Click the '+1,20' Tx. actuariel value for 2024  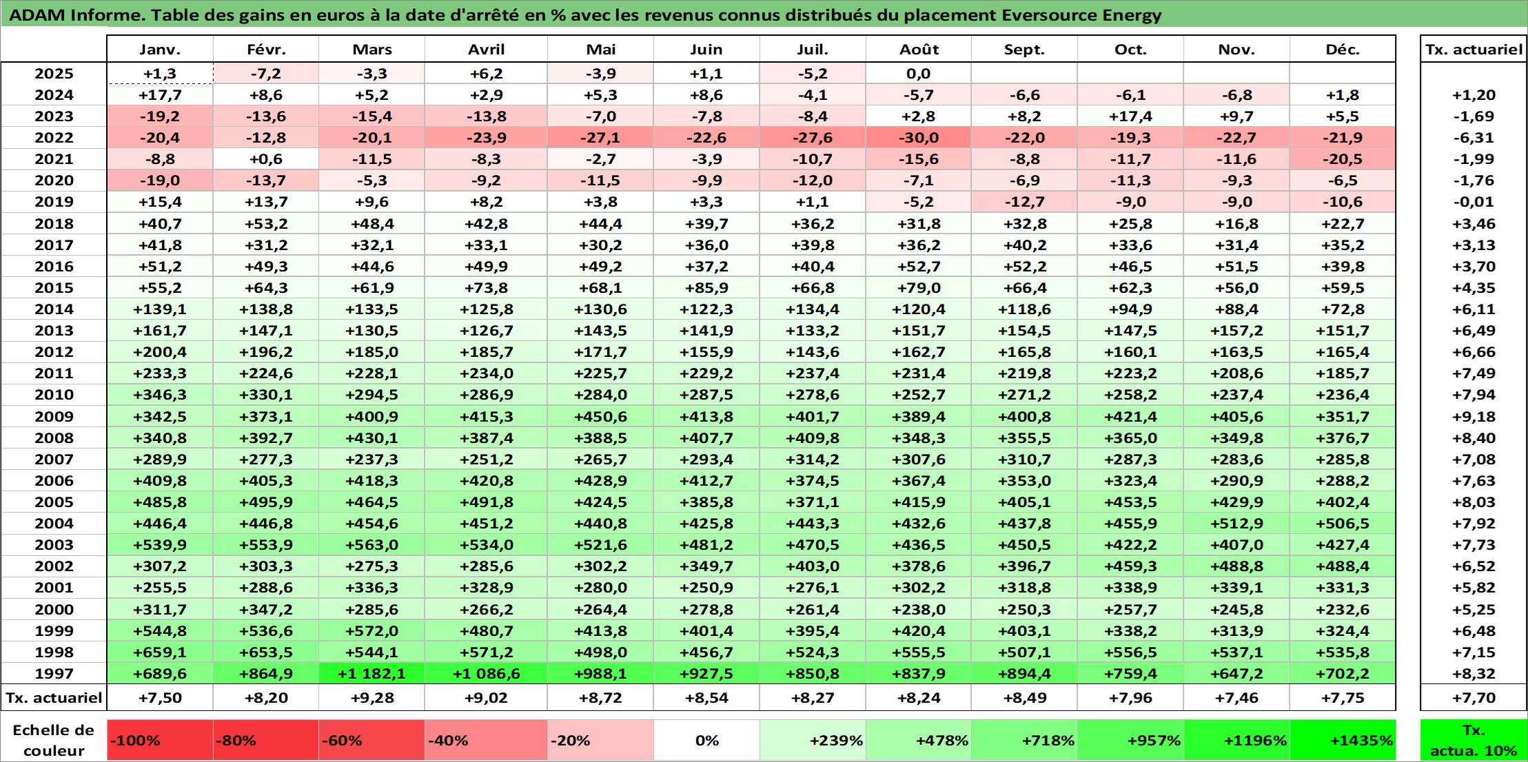coord(1474,95)
